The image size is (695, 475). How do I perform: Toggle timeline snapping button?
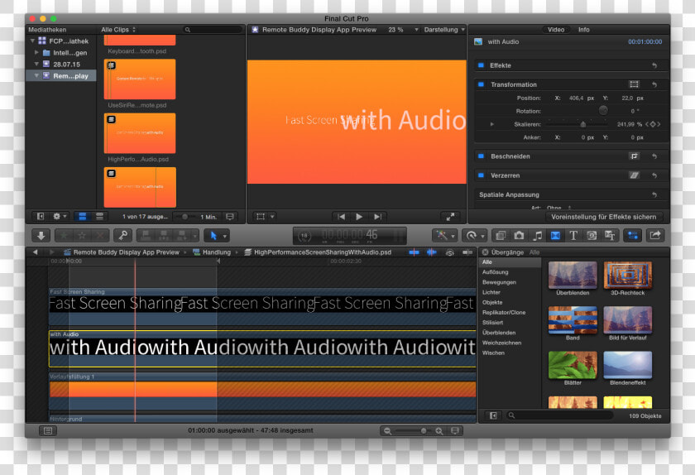click(467, 252)
